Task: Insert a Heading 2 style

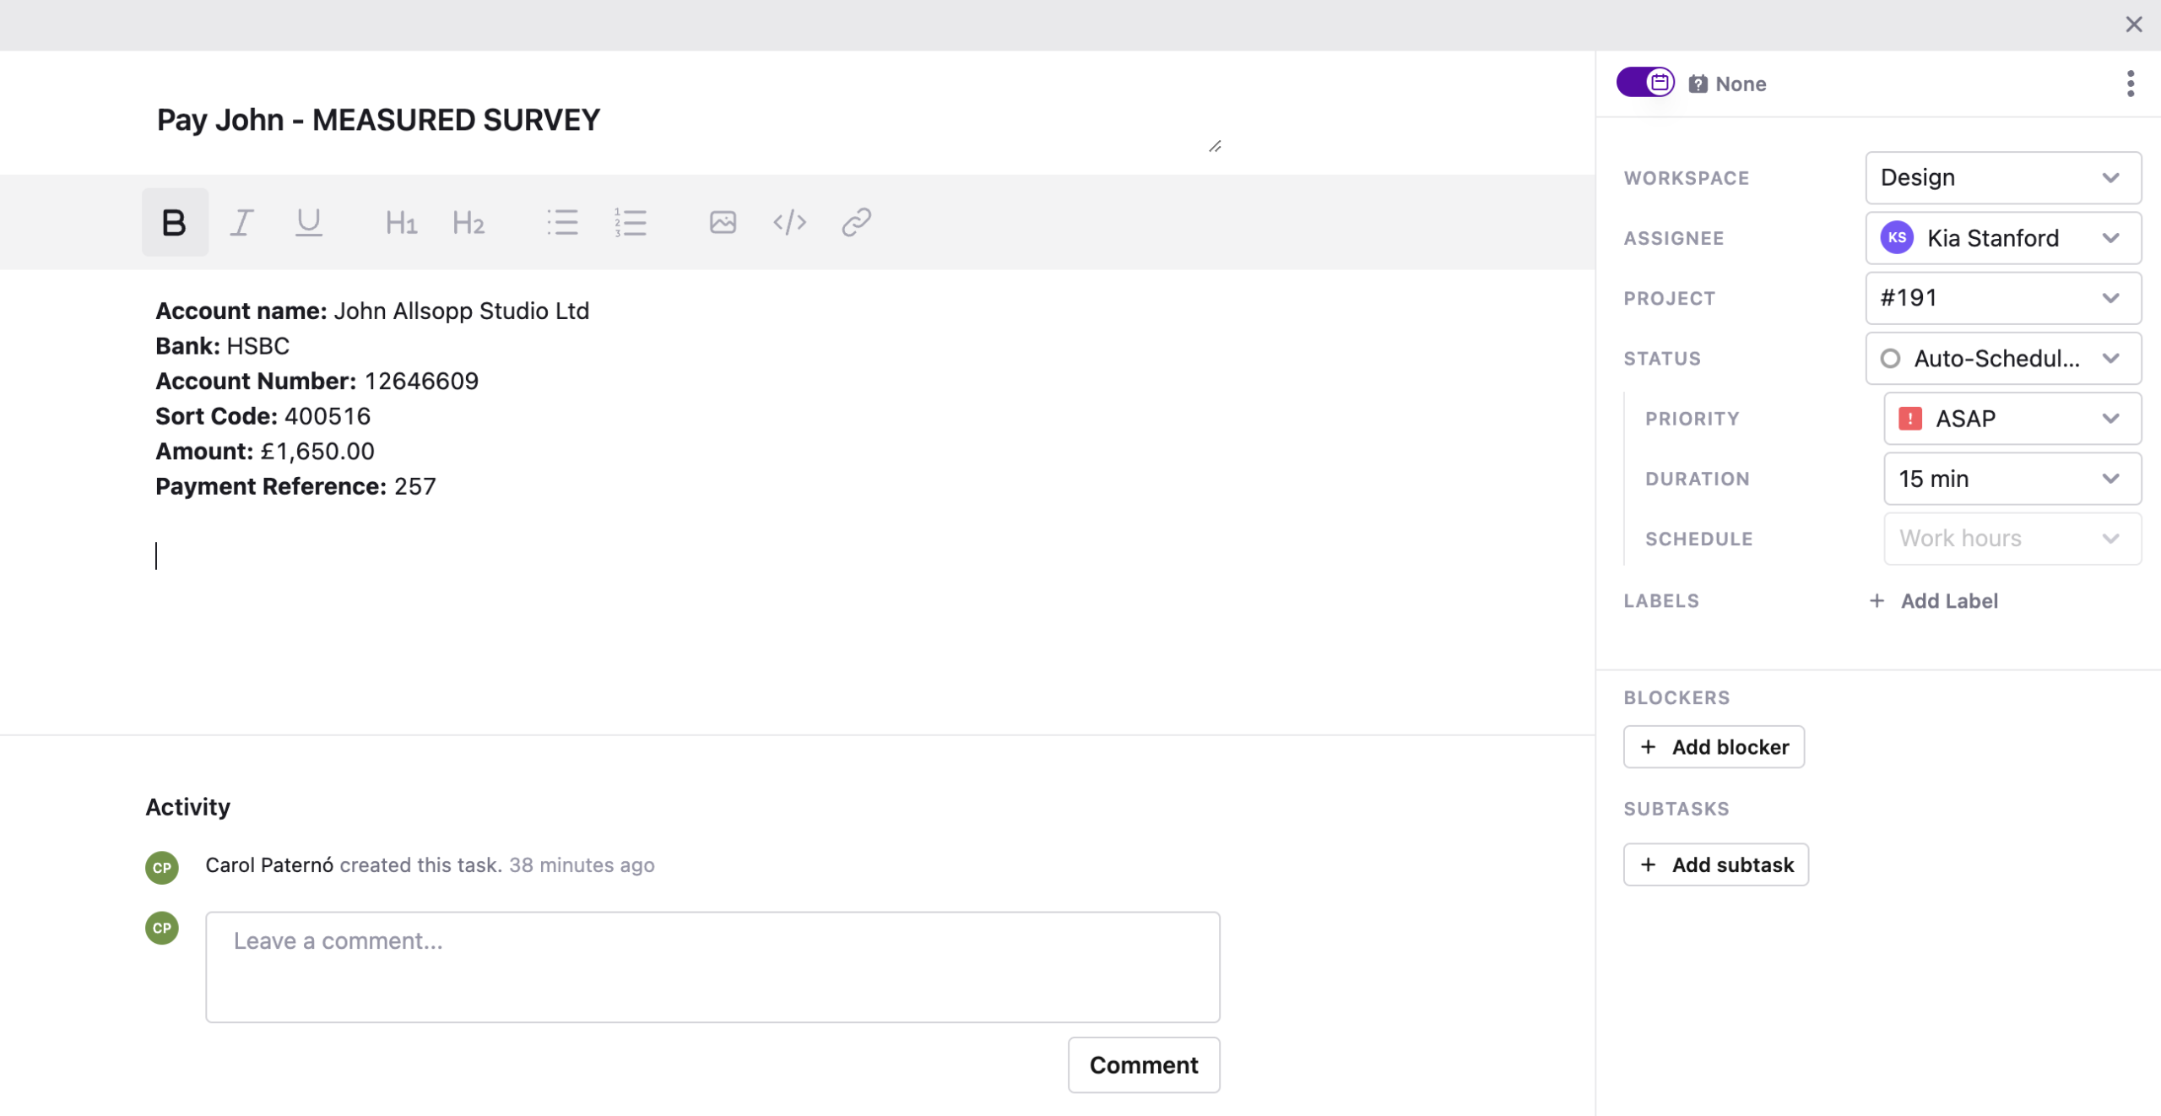Action: [468, 222]
